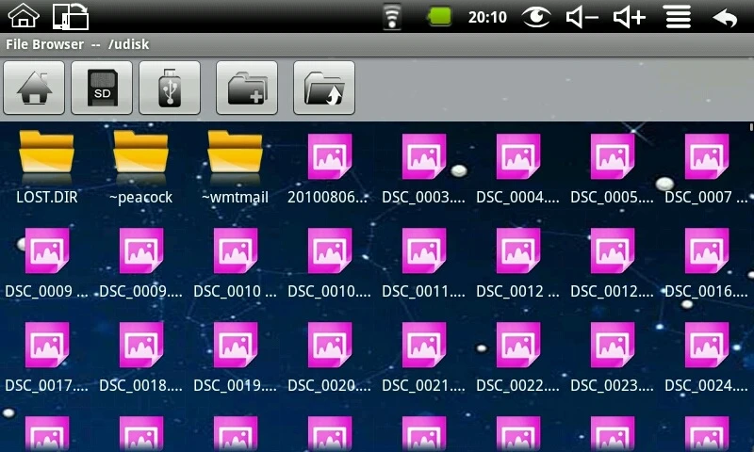754x452 pixels.
Task: Open the DSC_0017 image file
Action: click(46, 358)
